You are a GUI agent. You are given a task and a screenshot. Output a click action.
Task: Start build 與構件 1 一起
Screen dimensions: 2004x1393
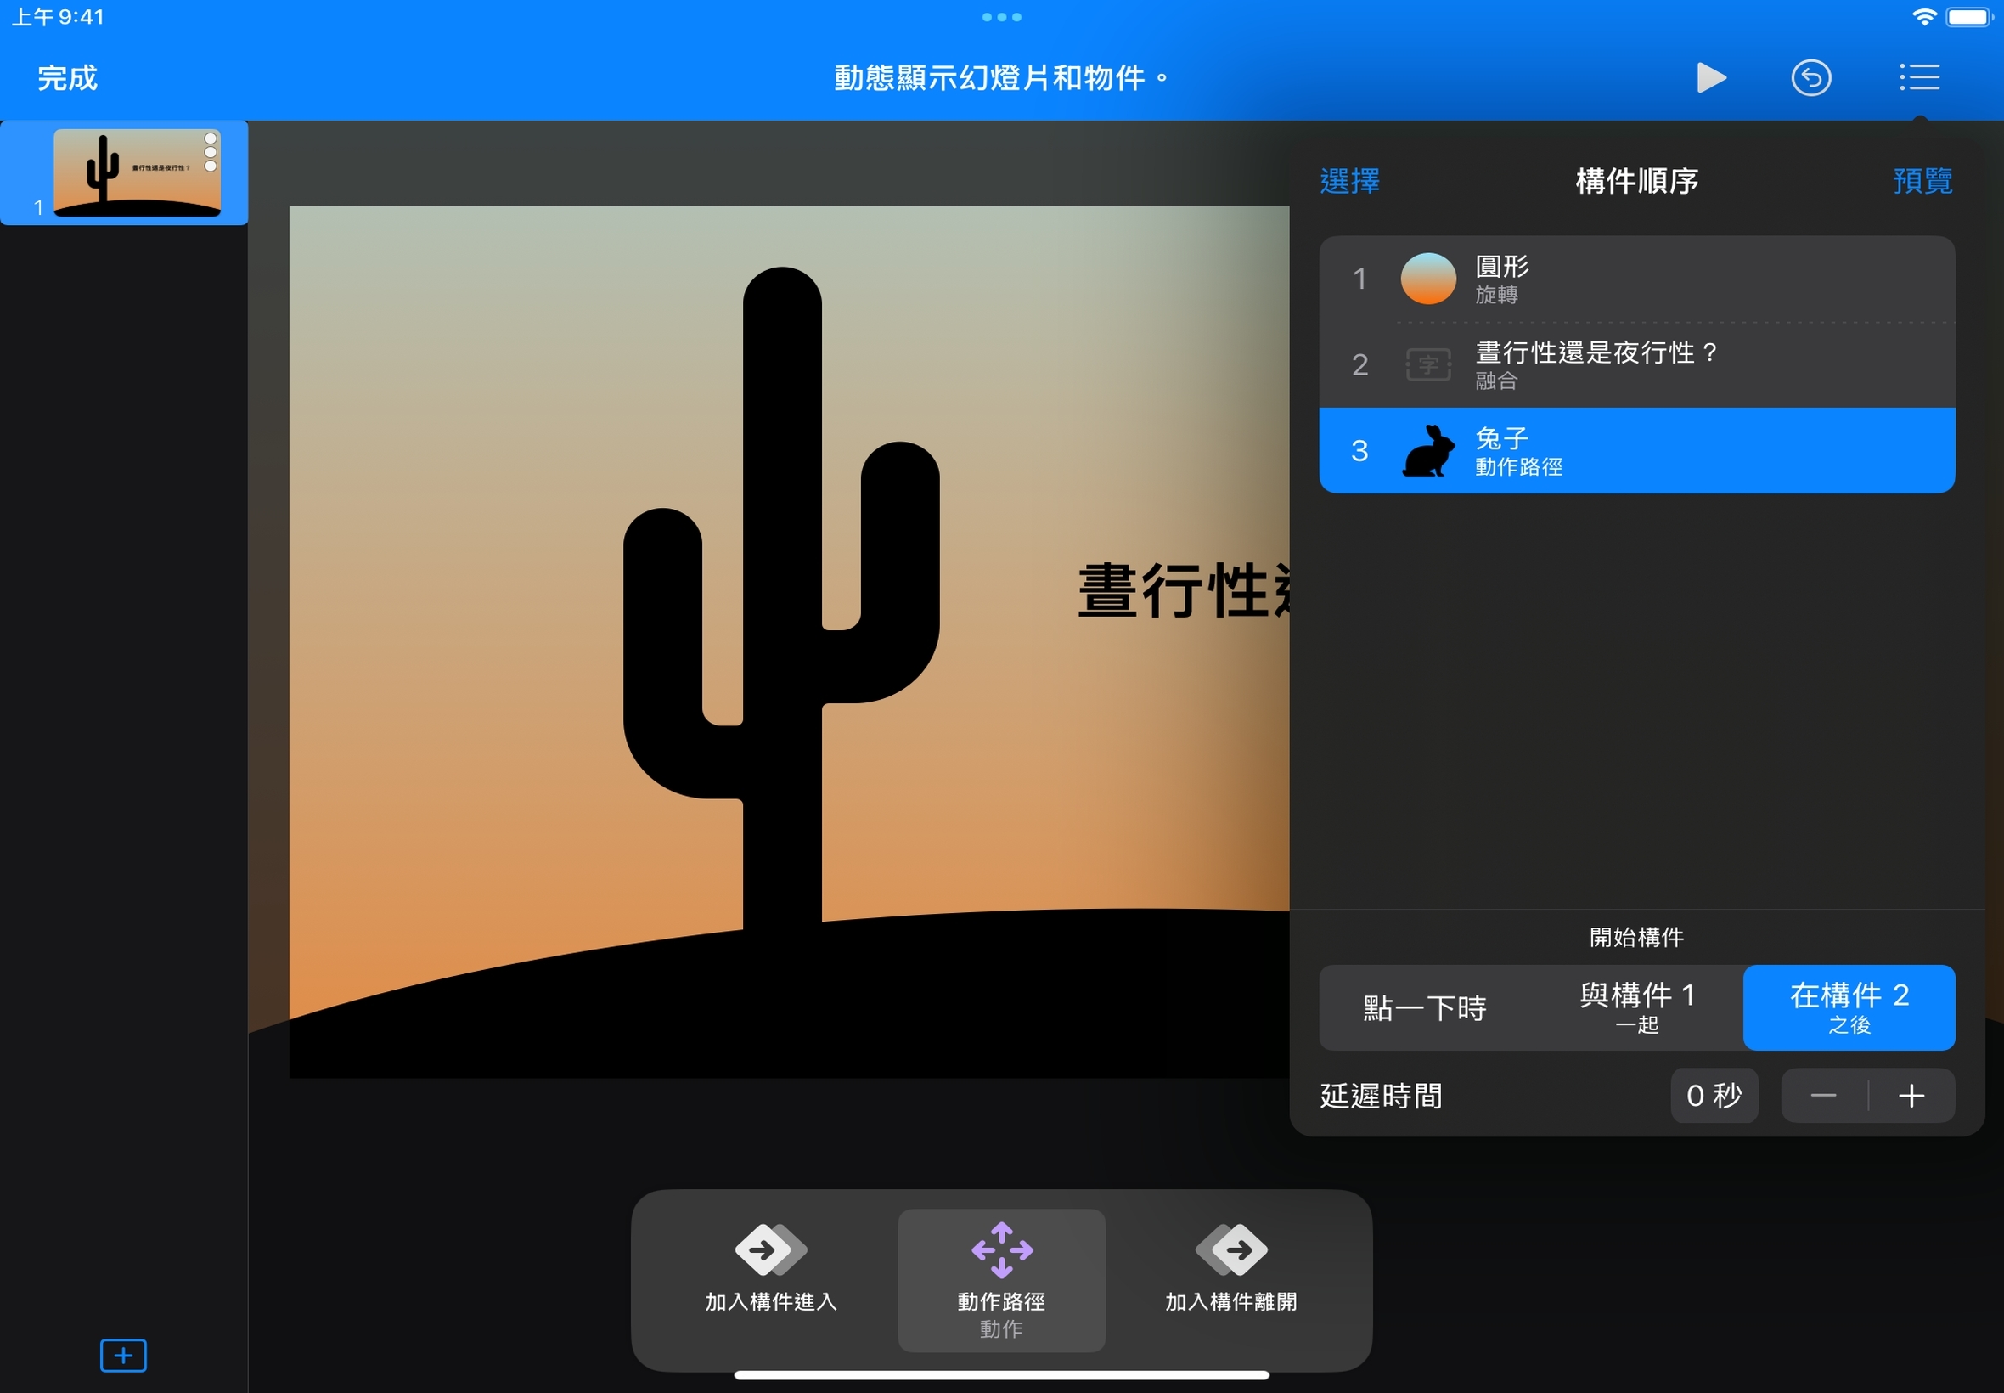[x=1636, y=1007]
